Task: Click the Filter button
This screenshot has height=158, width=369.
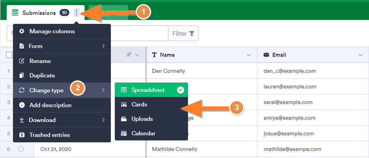Action: coord(183,34)
